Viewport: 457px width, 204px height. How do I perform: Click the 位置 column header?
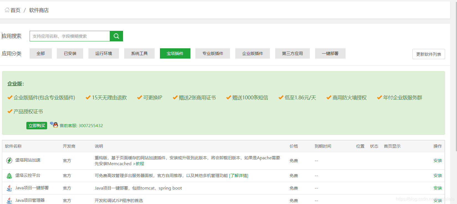point(360,146)
